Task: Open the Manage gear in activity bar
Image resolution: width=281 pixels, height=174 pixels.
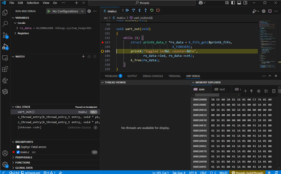Action: tap(5, 164)
